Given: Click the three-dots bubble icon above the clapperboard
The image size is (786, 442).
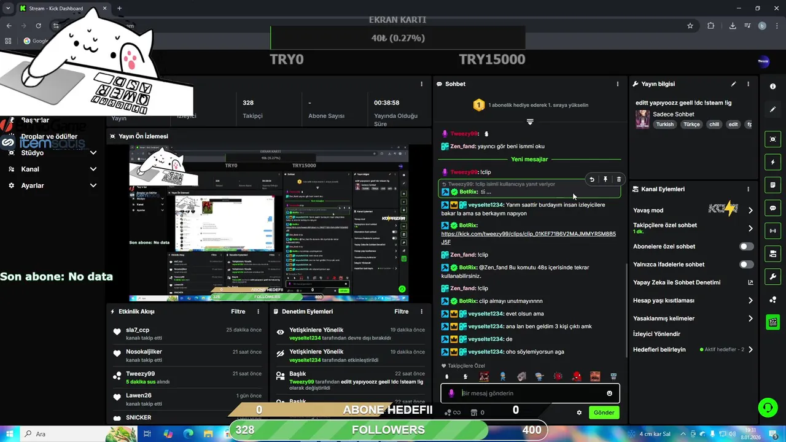Looking at the screenshot, I should (773, 300).
